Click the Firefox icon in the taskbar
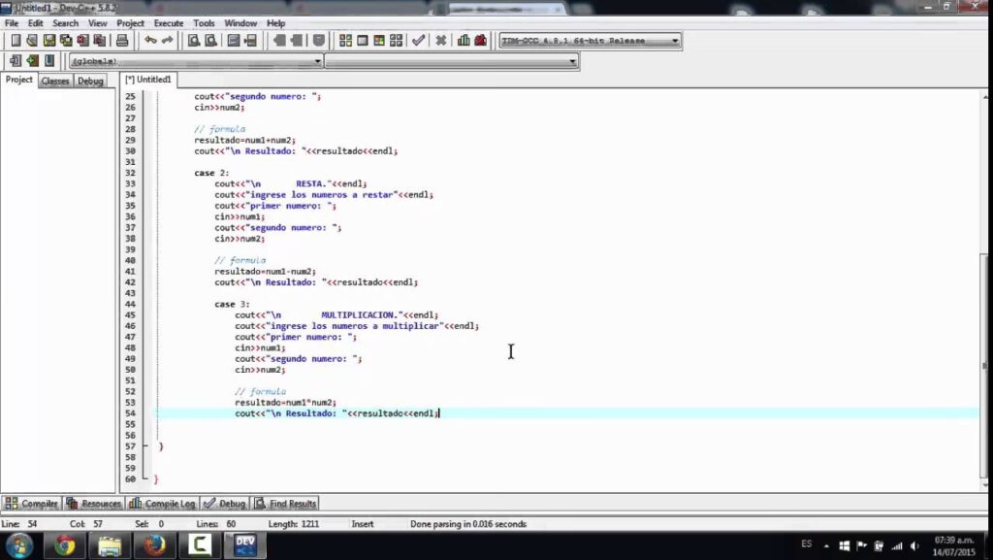Image resolution: width=993 pixels, height=560 pixels. 154,545
